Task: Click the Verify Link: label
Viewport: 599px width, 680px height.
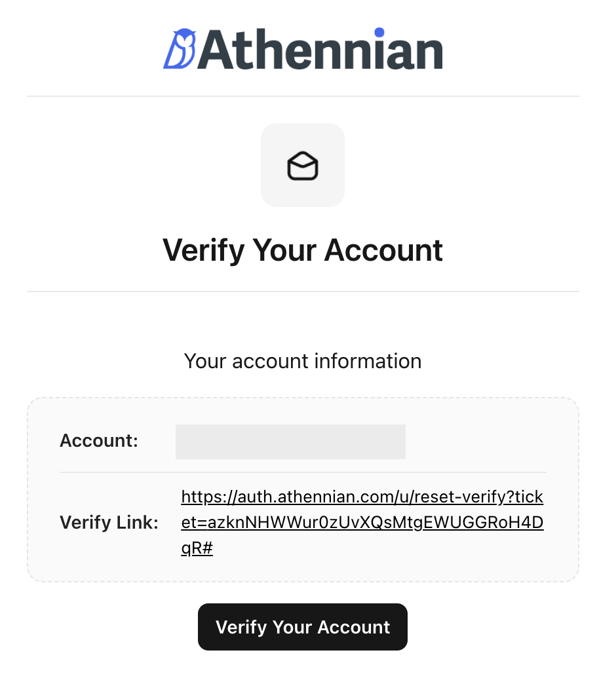Action: 108,523
